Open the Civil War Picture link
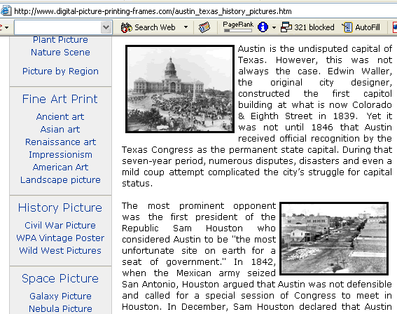 [60, 225]
